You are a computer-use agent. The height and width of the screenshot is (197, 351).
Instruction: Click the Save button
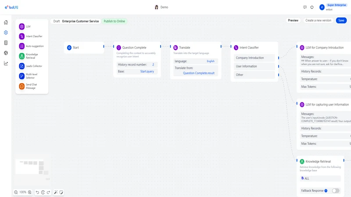coord(341,20)
